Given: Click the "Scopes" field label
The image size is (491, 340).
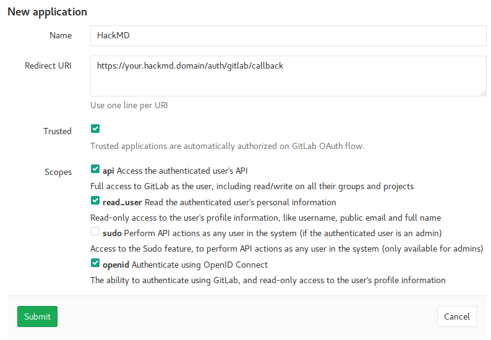Looking at the screenshot, I should pyautogui.click(x=58, y=172).
